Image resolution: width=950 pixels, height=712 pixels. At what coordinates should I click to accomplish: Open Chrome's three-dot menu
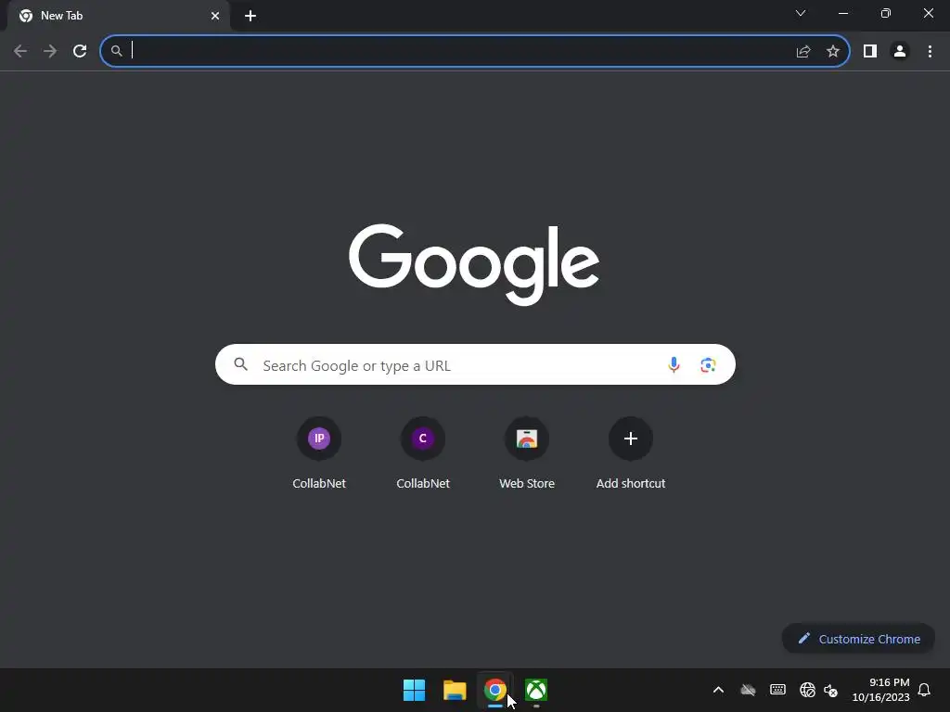point(930,52)
